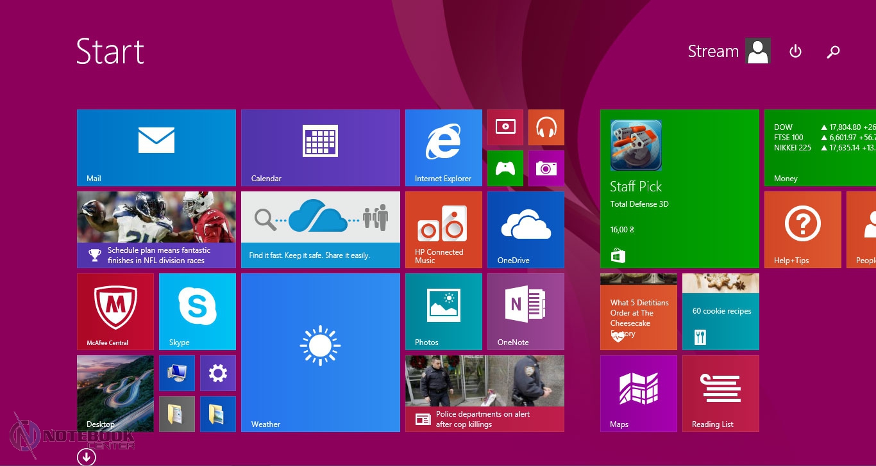
Task: Open the Reading List tile
Action: click(x=720, y=393)
